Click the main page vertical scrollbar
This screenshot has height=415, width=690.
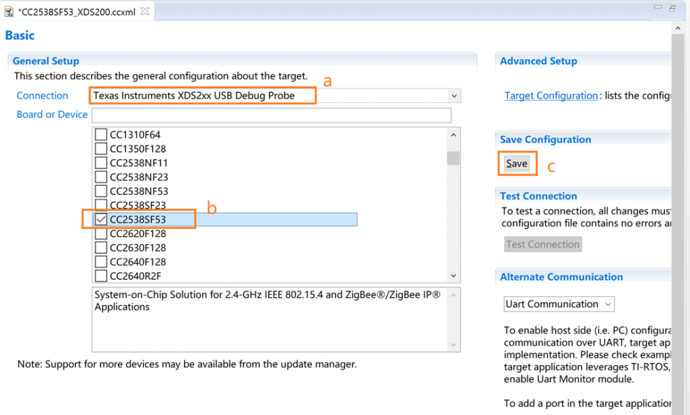coord(678,224)
